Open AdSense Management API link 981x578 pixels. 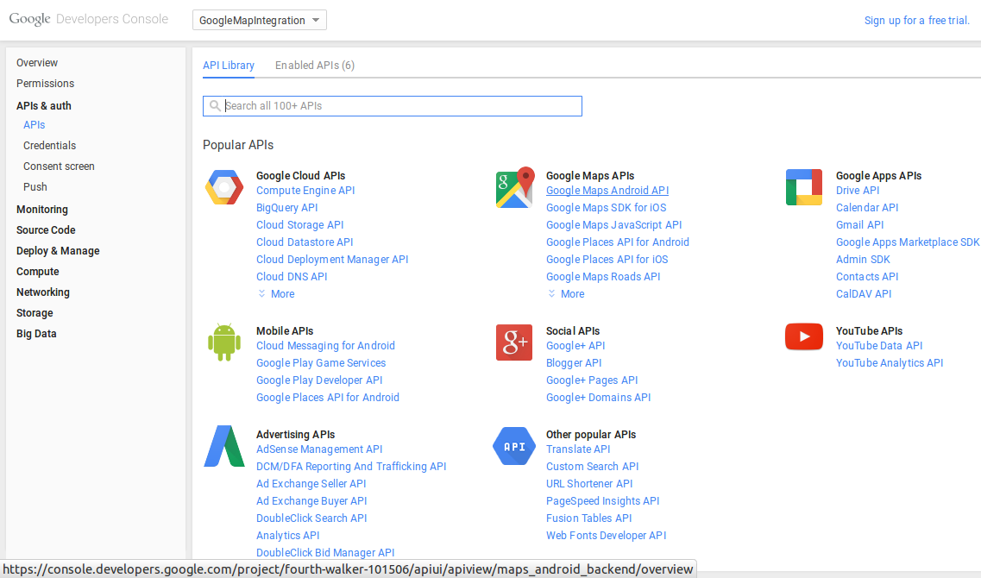coord(319,449)
